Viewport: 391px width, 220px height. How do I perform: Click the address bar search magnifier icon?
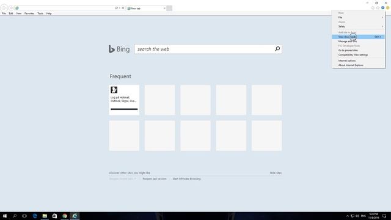pyautogui.click(x=116, y=8)
